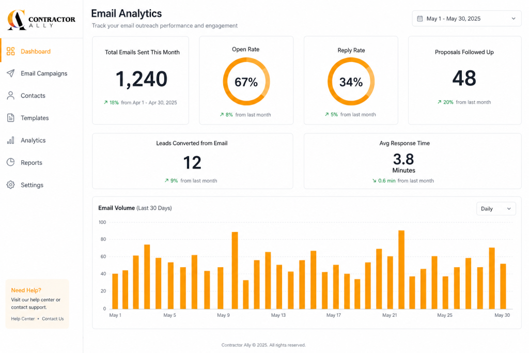Click the Dashboard grid icon
This screenshot has width=529, height=353.
(10, 51)
